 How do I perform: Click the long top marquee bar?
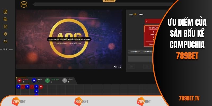point(103,5)
